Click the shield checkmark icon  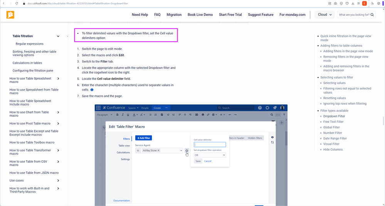coord(341,3)
